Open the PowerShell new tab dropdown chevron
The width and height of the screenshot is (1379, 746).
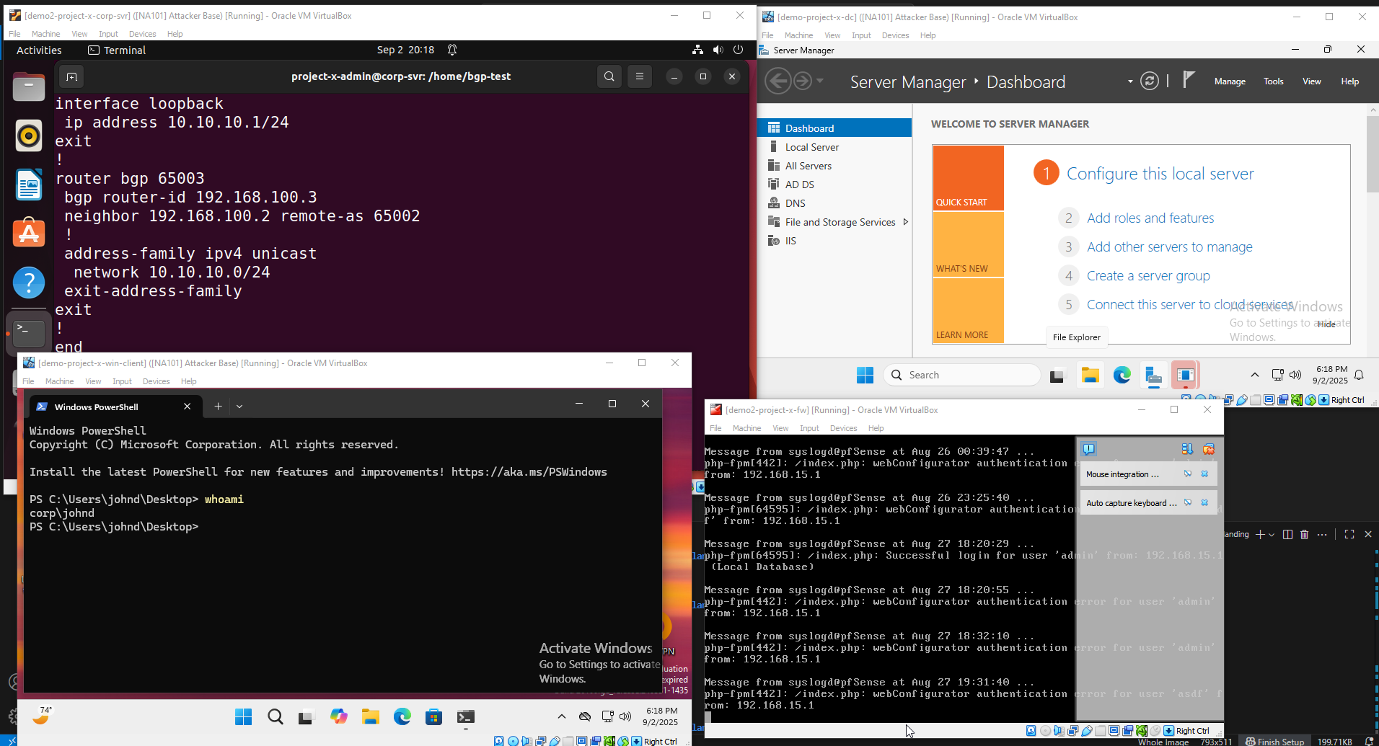[x=239, y=407]
